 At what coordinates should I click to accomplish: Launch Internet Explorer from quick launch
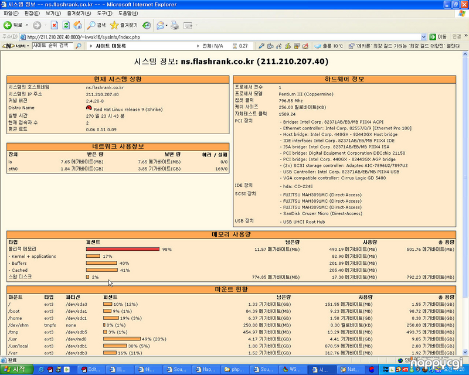point(41,370)
